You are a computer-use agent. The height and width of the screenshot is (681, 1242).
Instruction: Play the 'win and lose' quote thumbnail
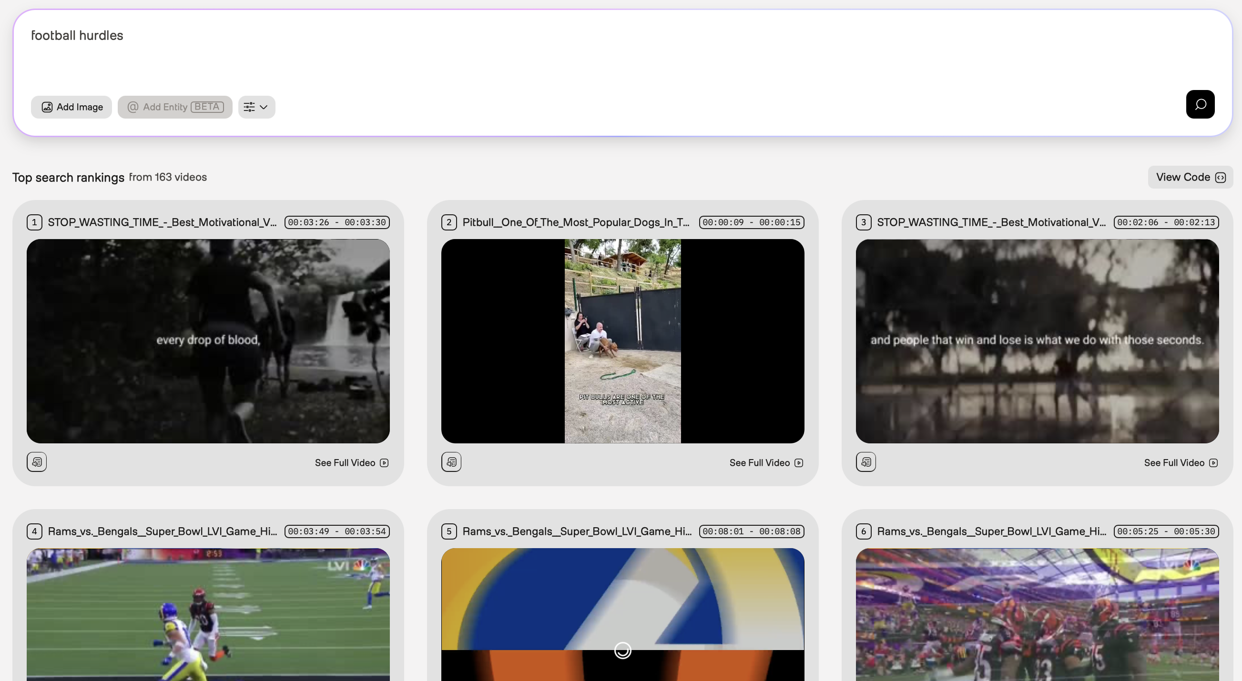point(1037,341)
